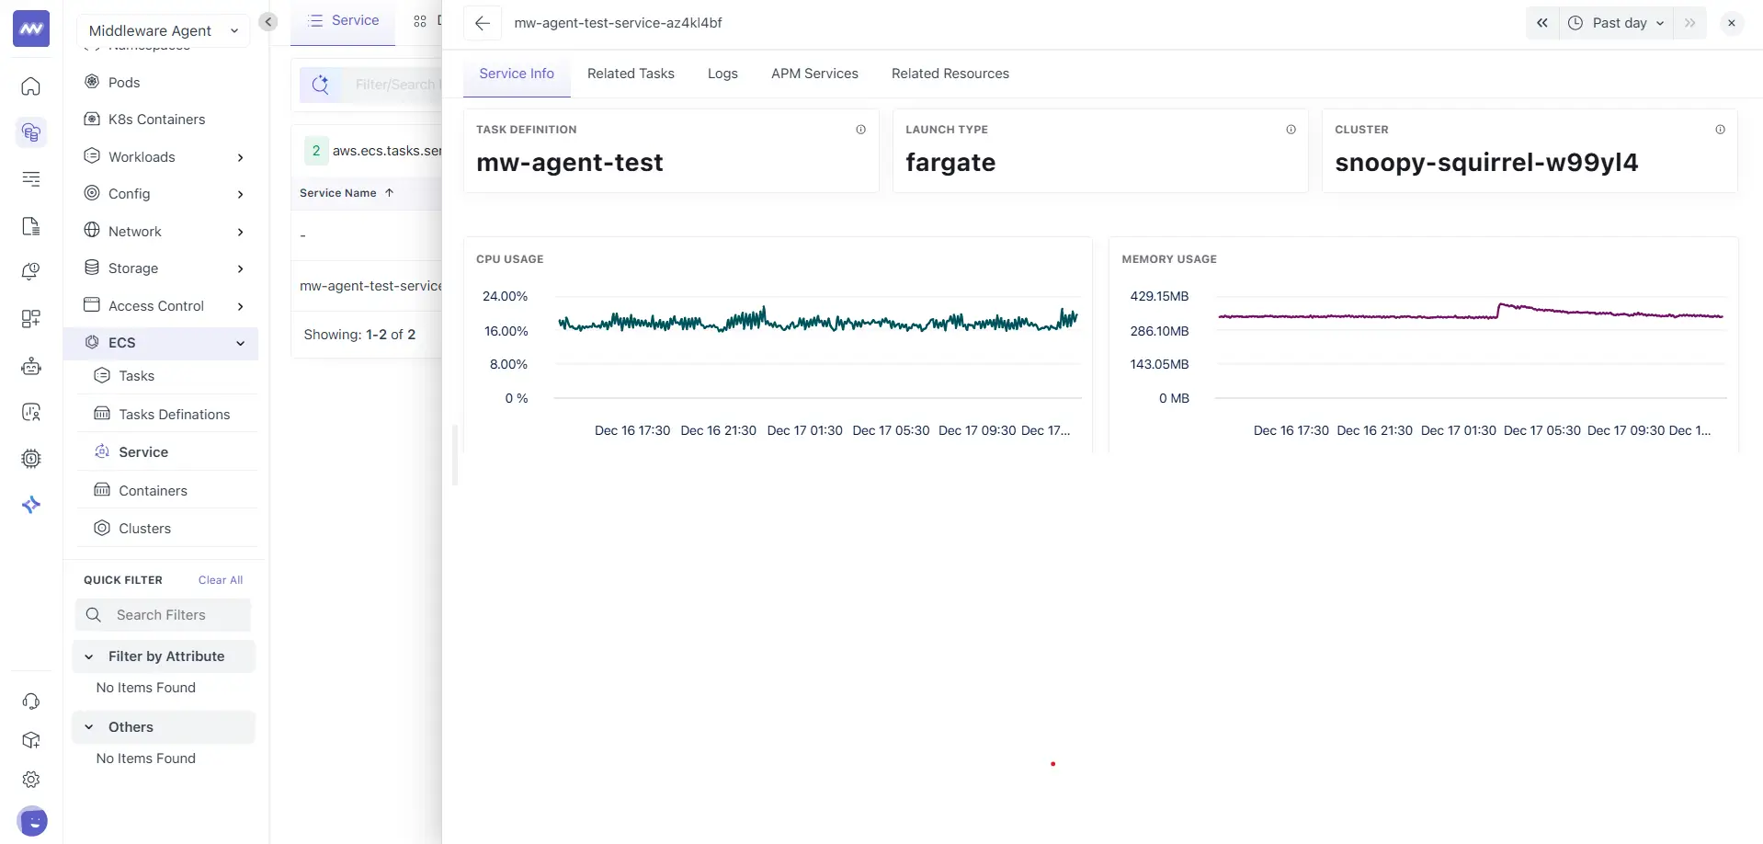Open settings gear icon in left rail
This screenshot has height=844, width=1763.
coord(31,780)
